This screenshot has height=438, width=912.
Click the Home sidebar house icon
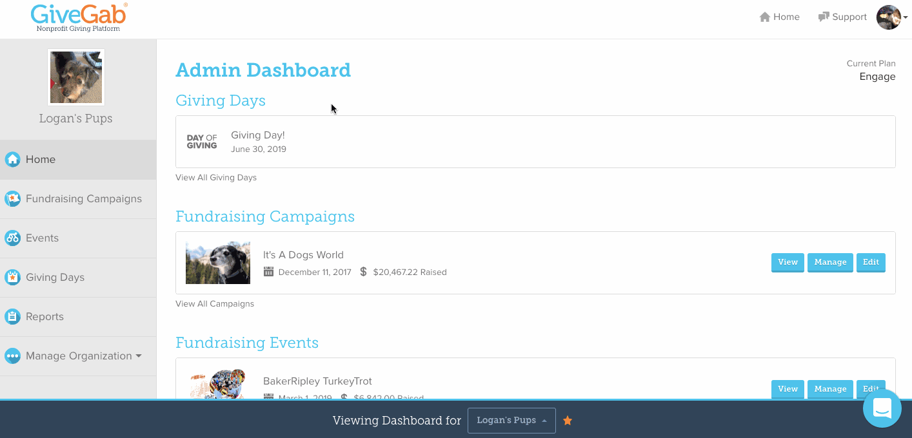[12, 160]
